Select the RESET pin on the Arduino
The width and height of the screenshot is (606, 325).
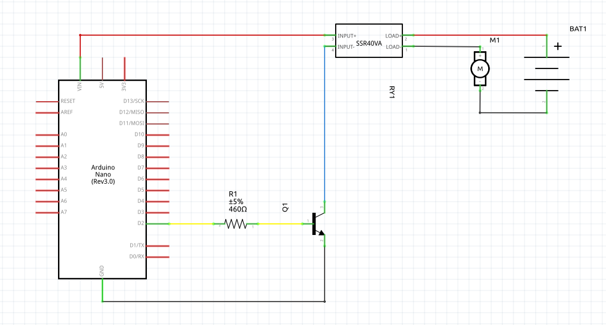pyautogui.click(x=47, y=101)
